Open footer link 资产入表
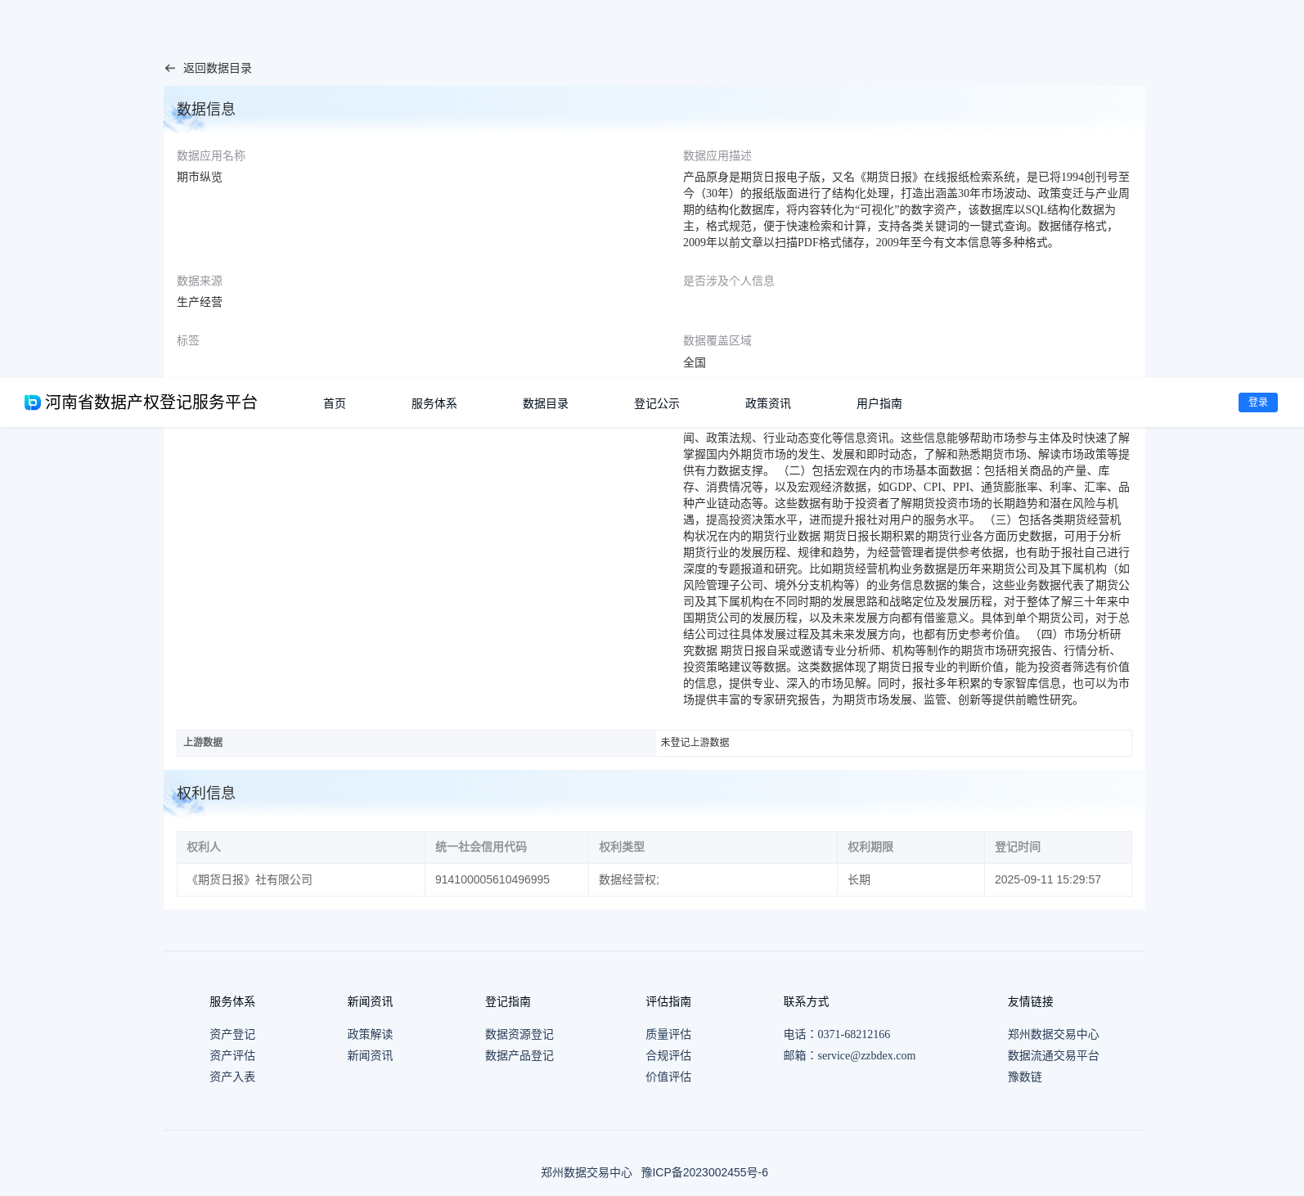The image size is (1304, 1196). coord(232,1077)
